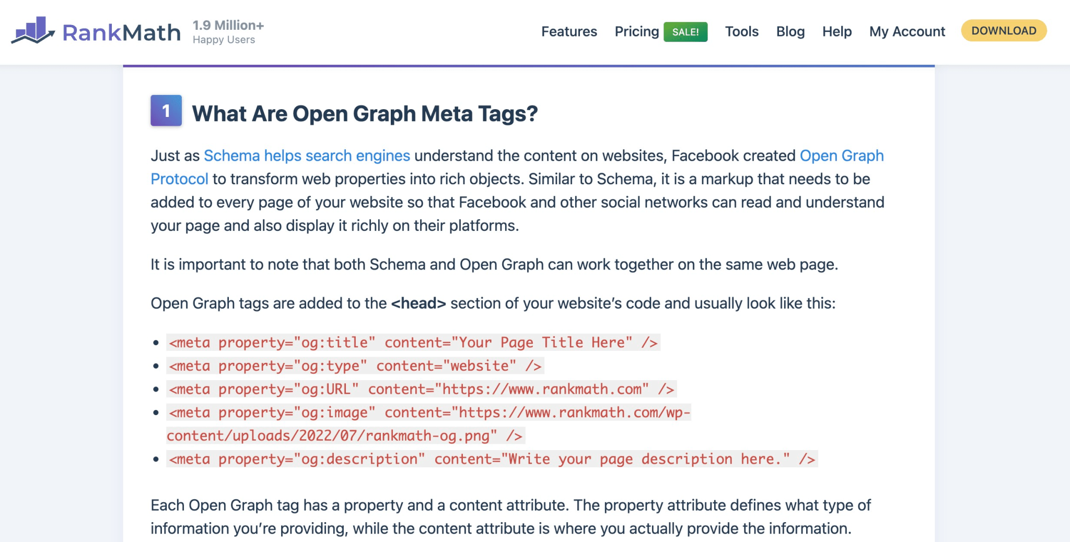Click the heading "What Are Open Graph Meta Tags?"

coord(366,113)
